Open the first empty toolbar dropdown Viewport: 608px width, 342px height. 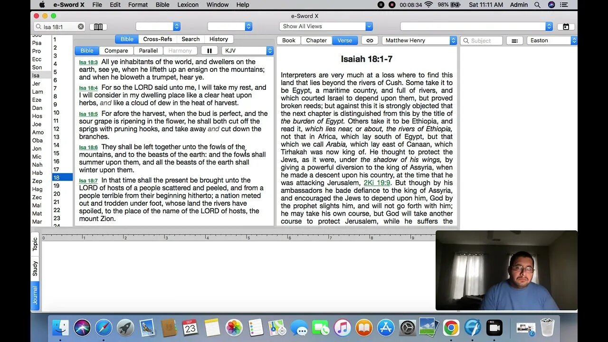158,27
